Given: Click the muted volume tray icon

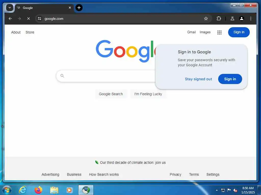Looking at the screenshot, I should (235, 190).
